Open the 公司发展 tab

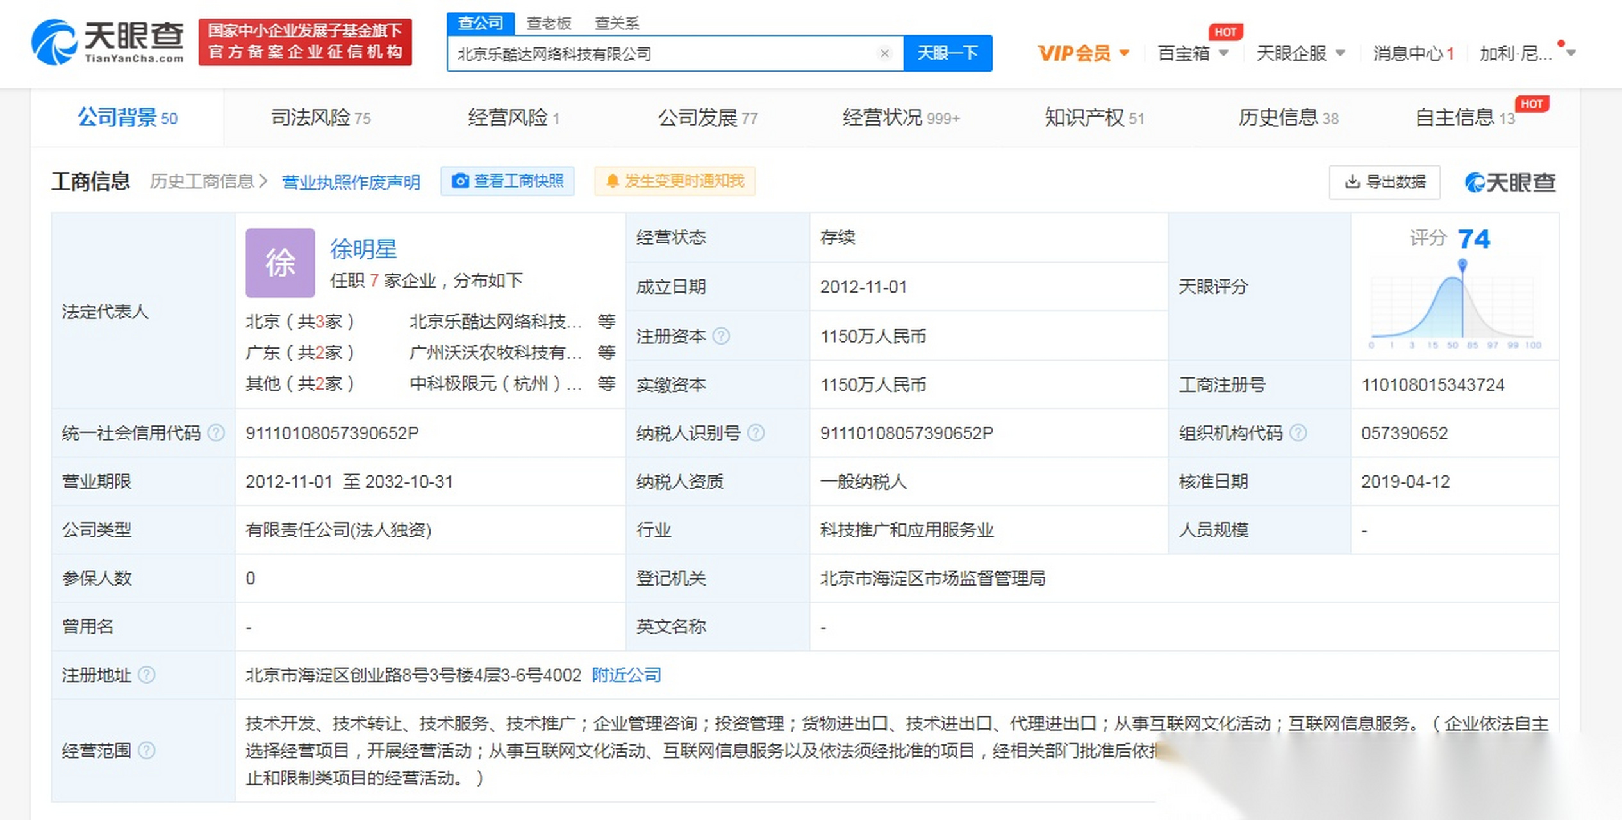(708, 118)
